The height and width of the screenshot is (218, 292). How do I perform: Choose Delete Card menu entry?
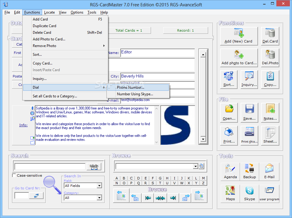pos(65,33)
